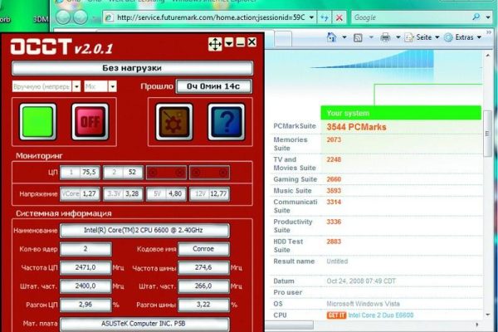Click the red stop loading button
498x332 pixels.
[339, 17]
